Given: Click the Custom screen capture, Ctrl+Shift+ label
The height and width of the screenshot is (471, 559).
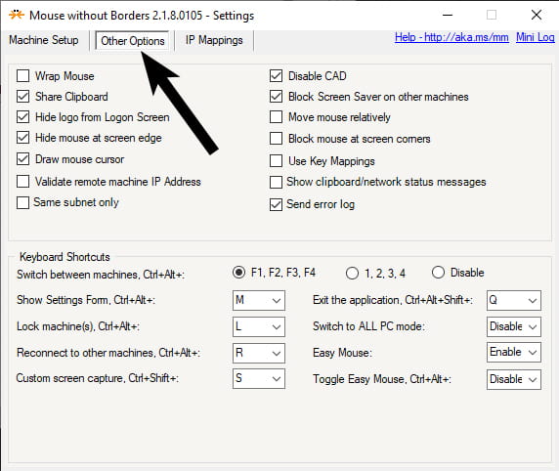Looking at the screenshot, I should point(98,378).
